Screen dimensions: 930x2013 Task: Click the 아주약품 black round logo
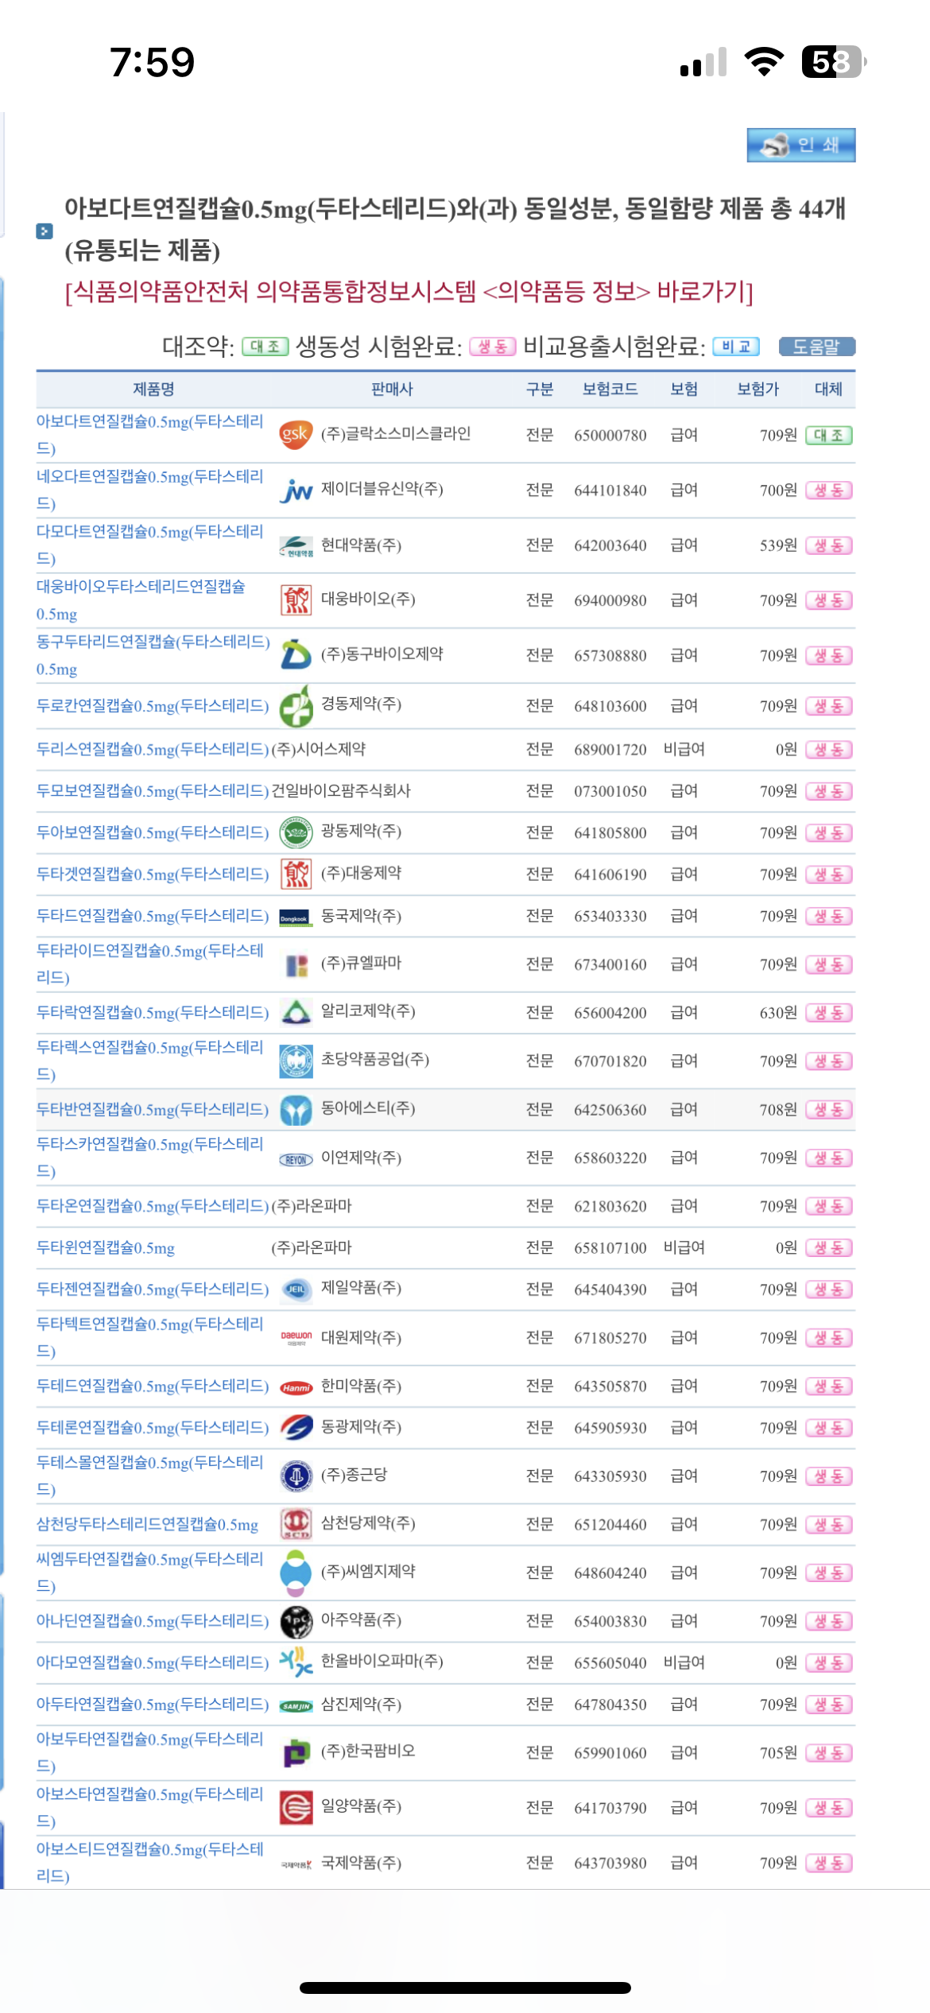pos(296,1621)
